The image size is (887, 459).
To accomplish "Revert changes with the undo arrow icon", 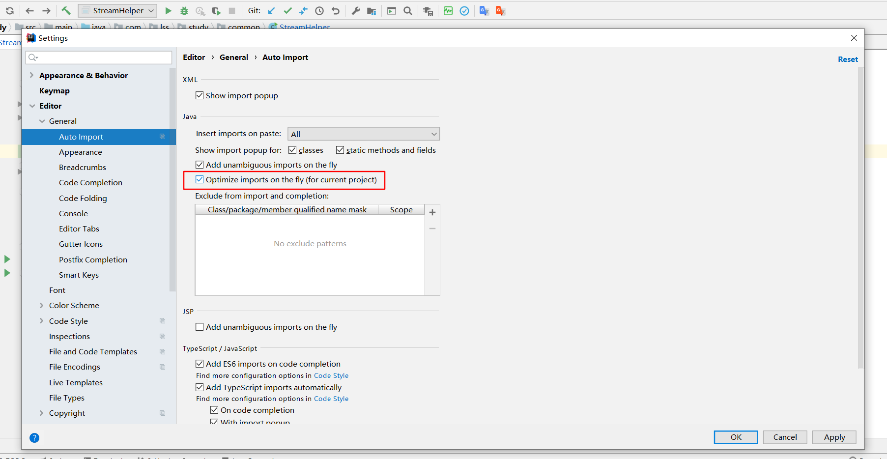I will tap(336, 11).
